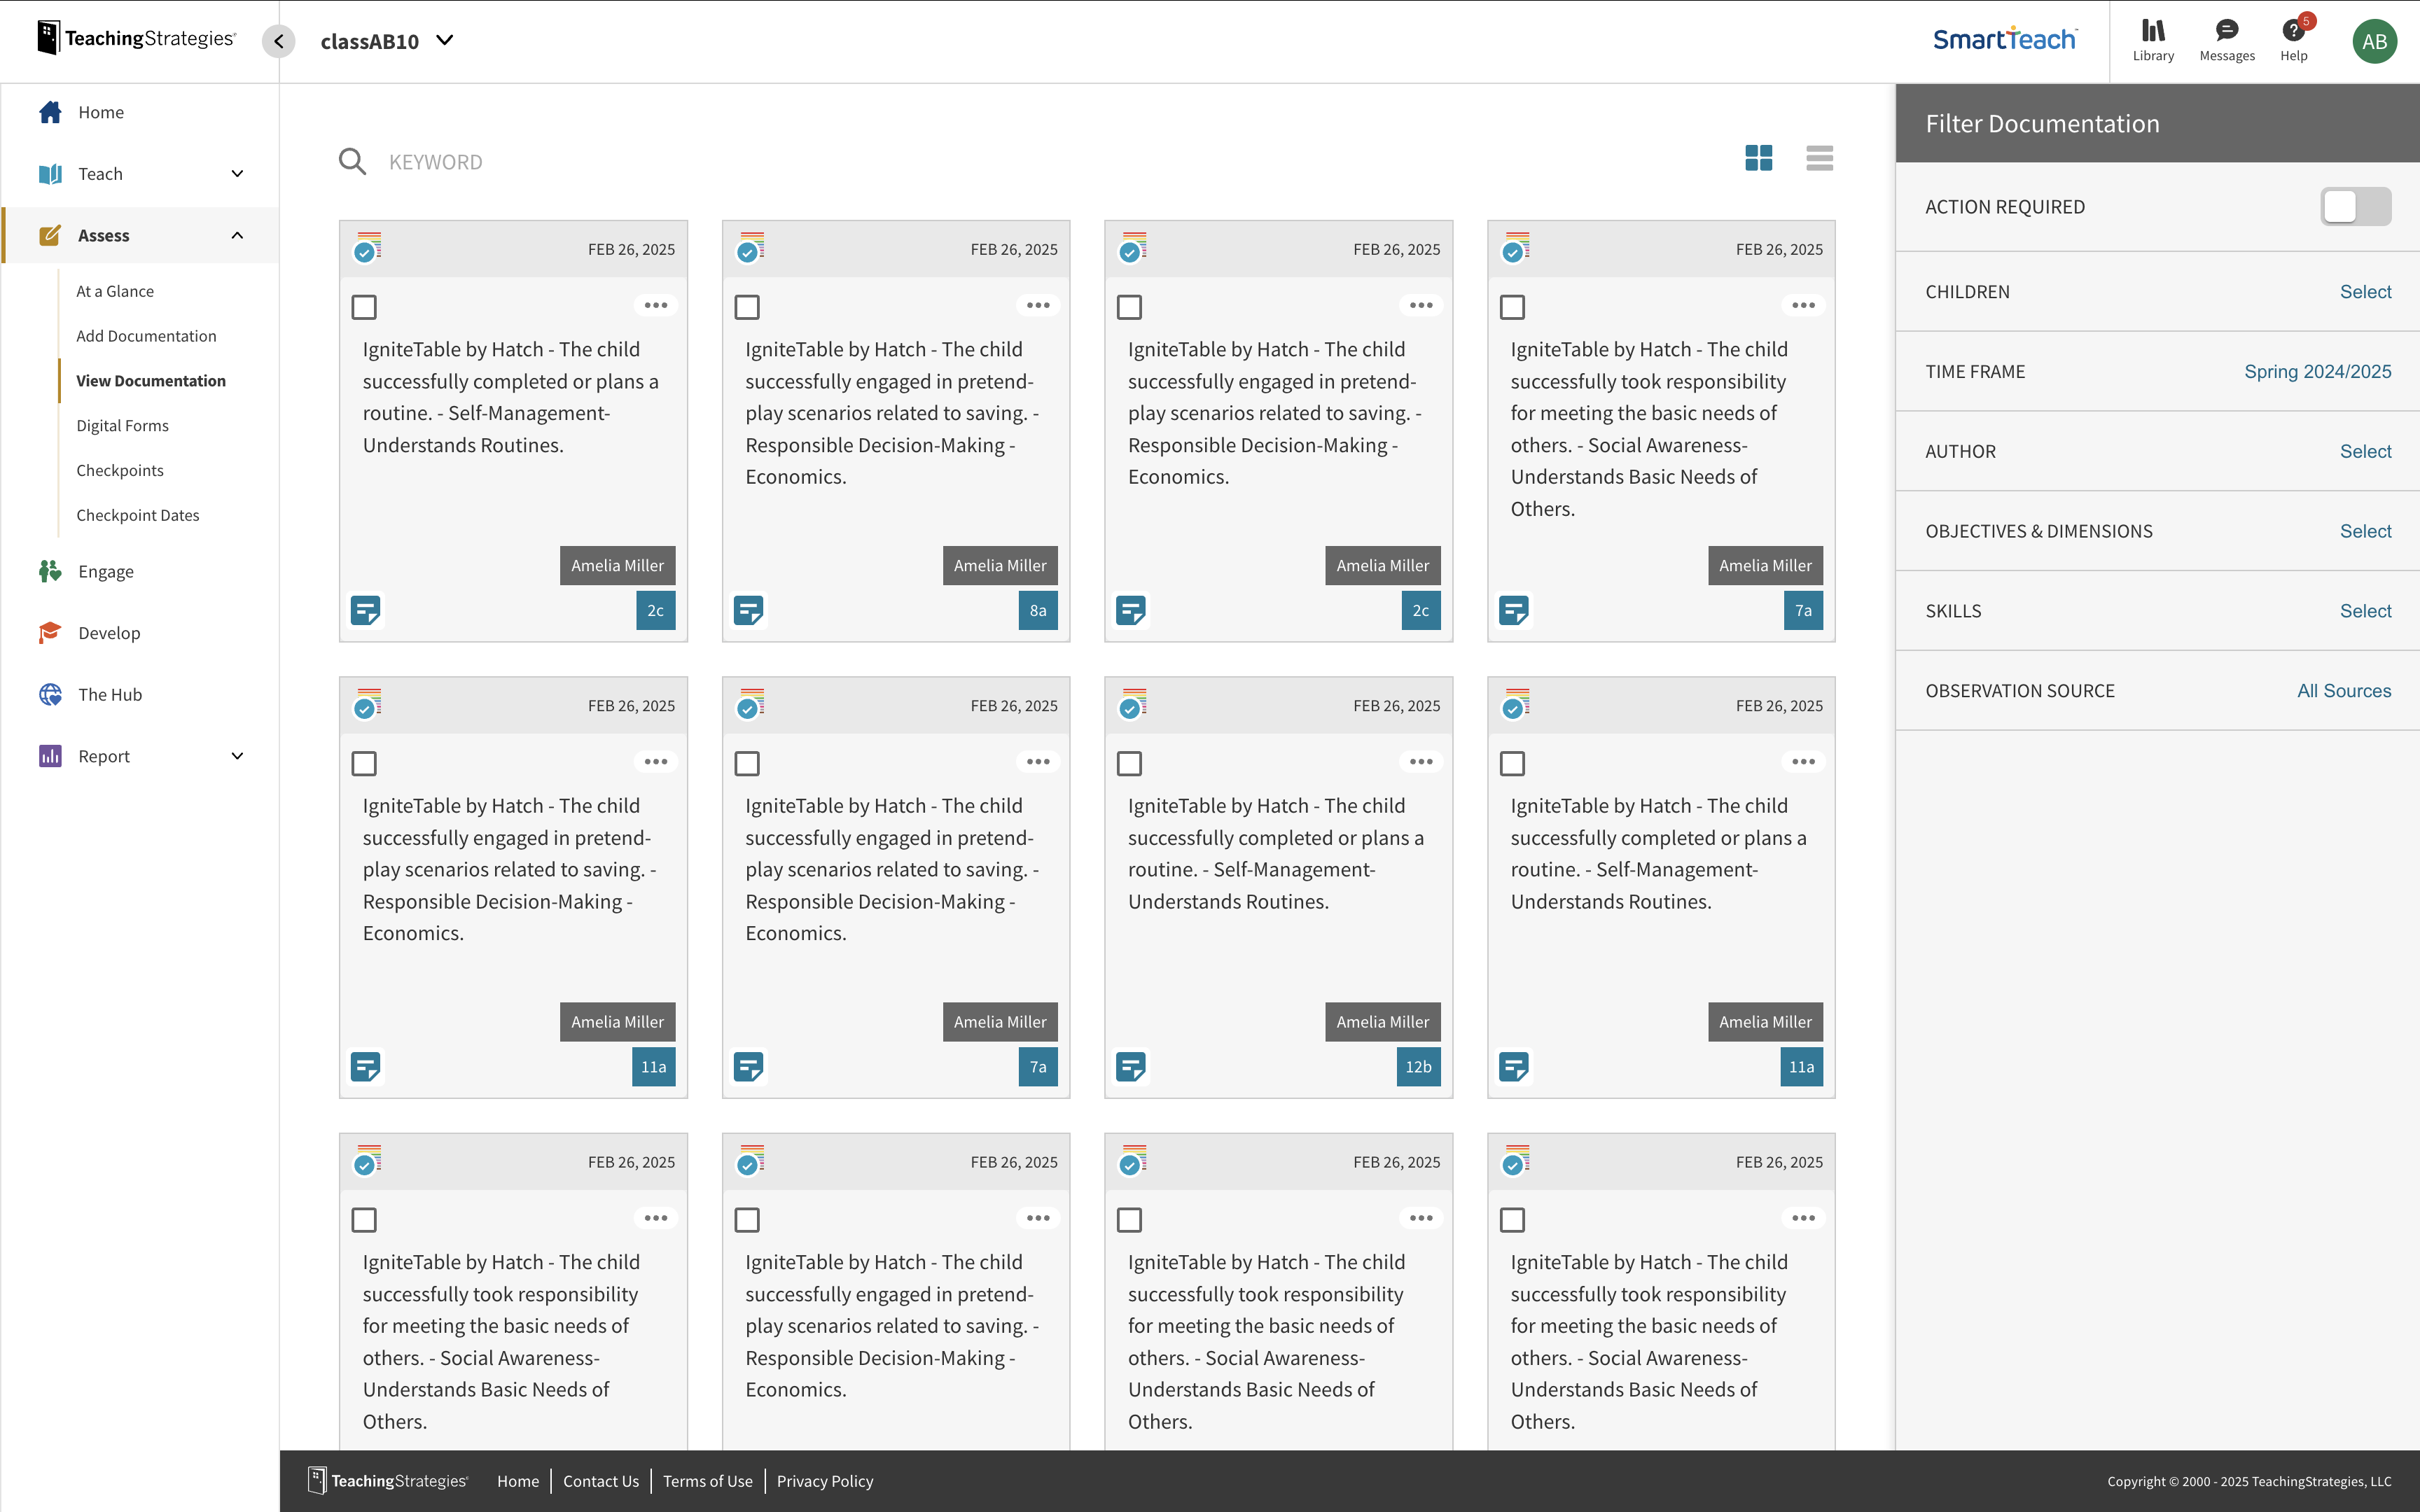Click the 2c objective badge on first card
The height and width of the screenshot is (1512, 2420).
click(x=655, y=610)
